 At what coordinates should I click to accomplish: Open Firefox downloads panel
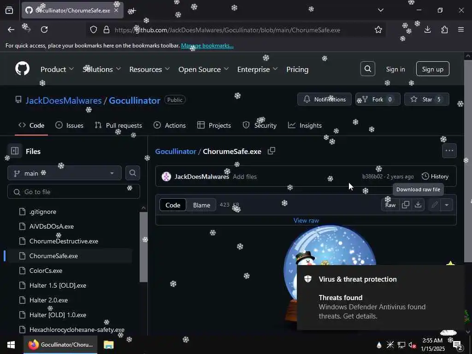point(427,29)
